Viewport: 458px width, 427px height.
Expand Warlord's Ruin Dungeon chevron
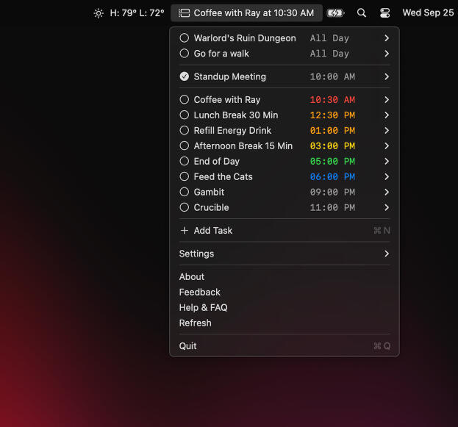[387, 38]
